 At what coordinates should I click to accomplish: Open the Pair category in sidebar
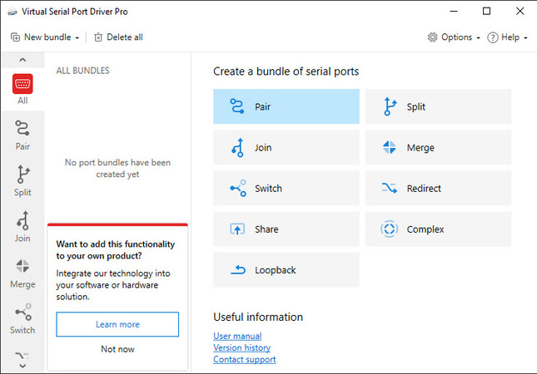[x=22, y=135]
